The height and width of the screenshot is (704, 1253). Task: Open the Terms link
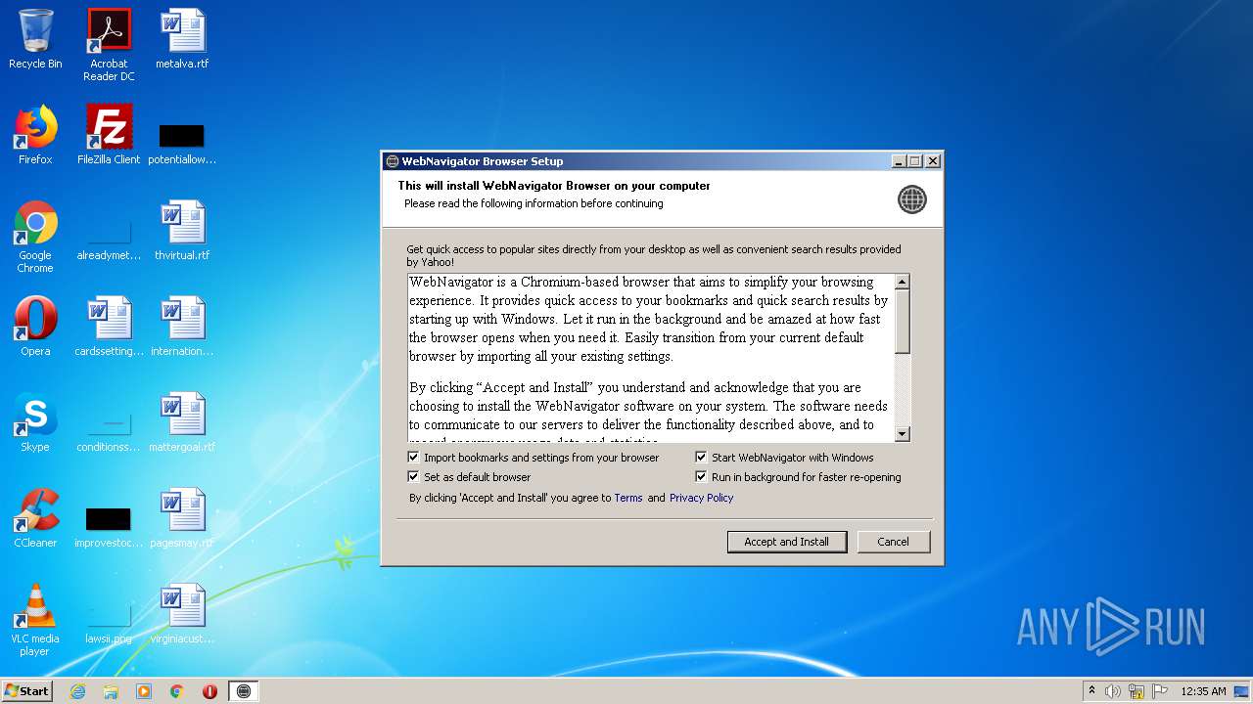(x=628, y=498)
